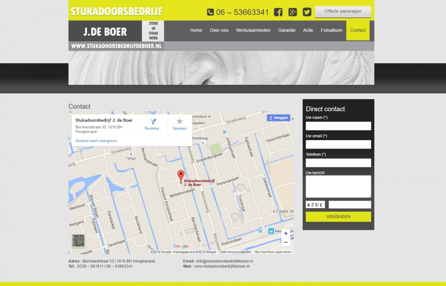Click the red map pin marker
Image resolution: width=446 pixels, height=286 pixels.
[x=181, y=177]
